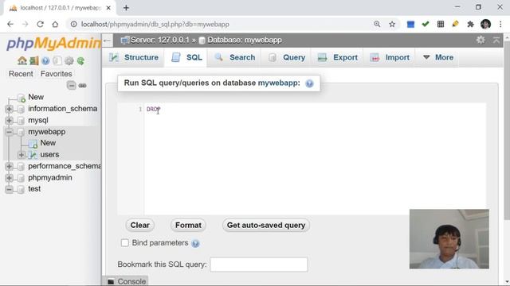
Task: Open the Import tab
Action: pyautogui.click(x=390, y=57)
